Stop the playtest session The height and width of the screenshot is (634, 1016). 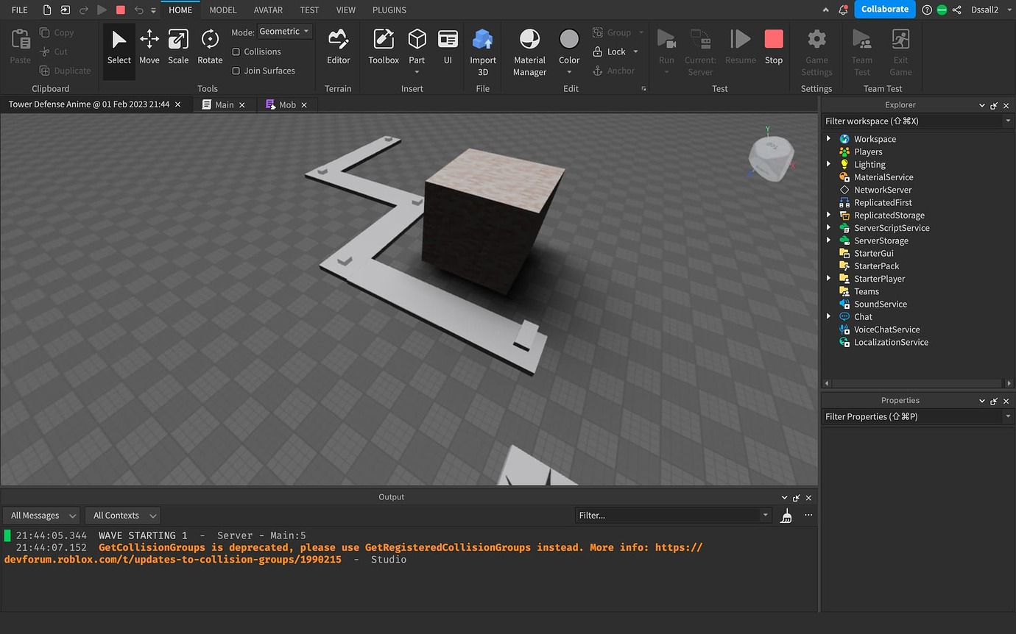pos(773,46)
